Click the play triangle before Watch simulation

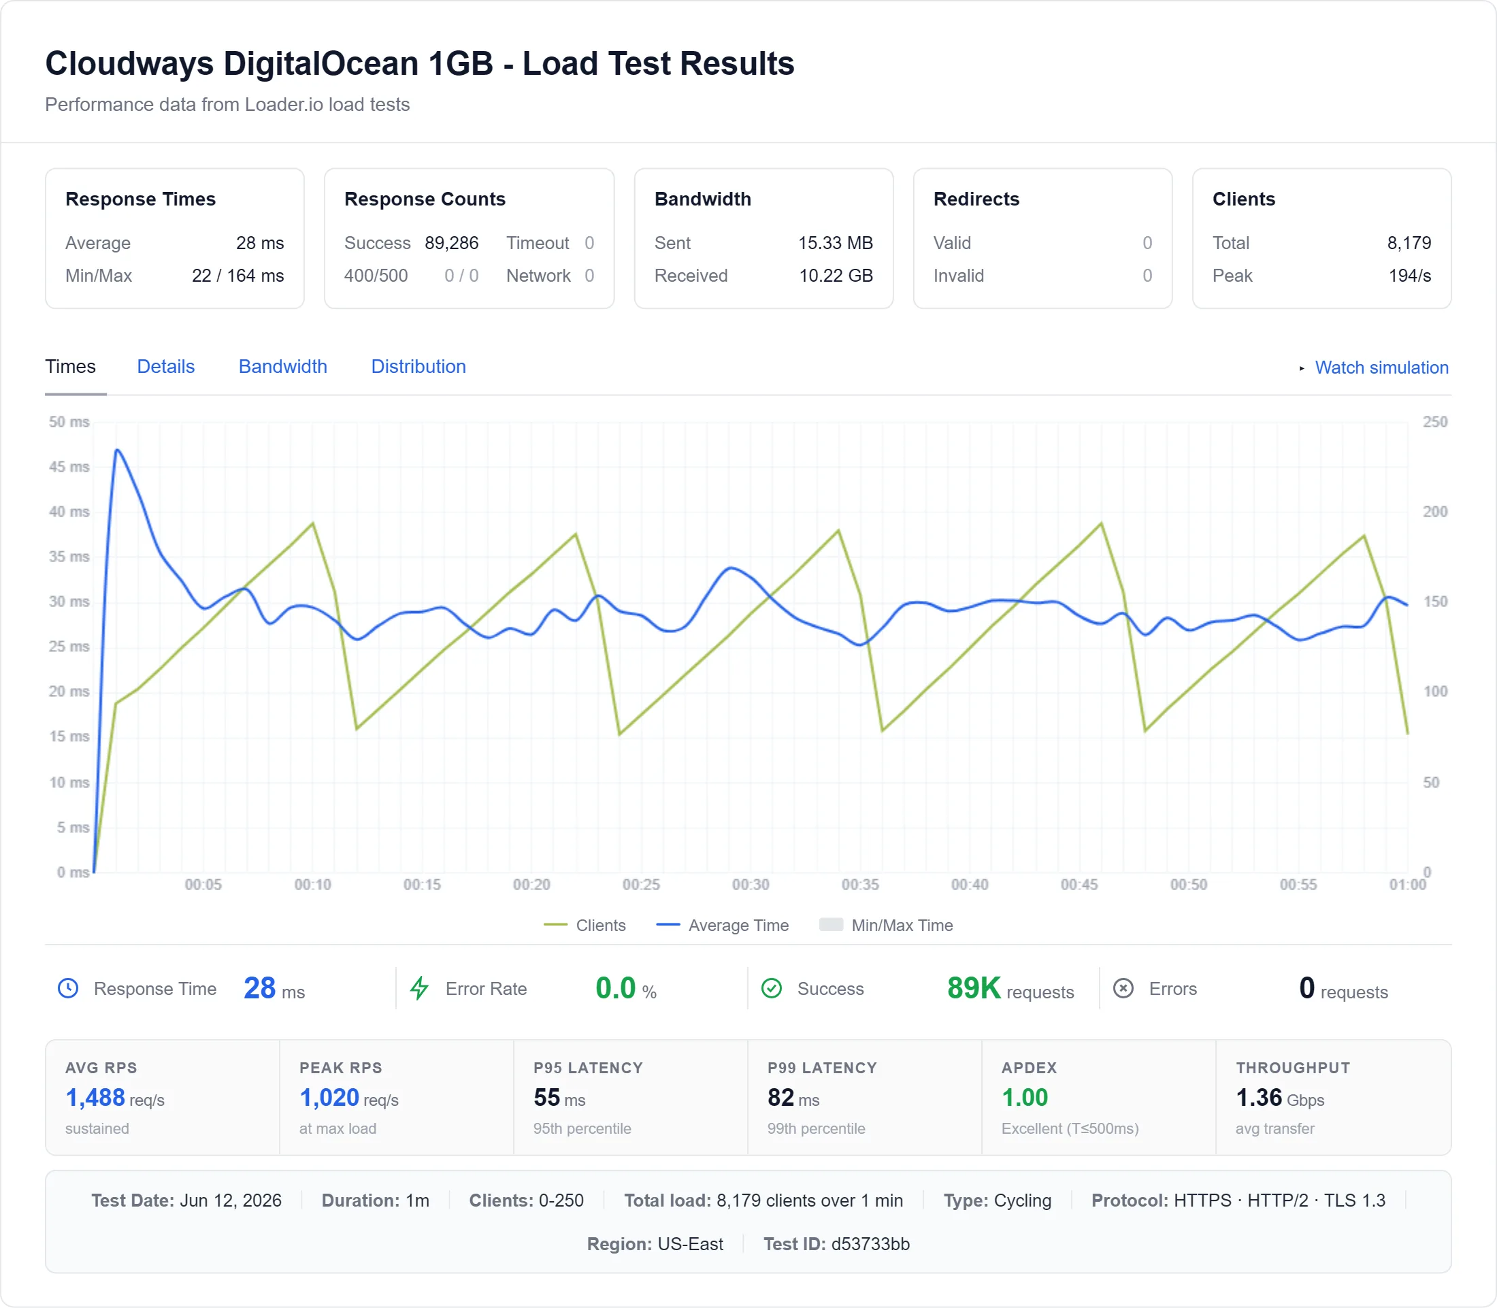[1302, 368]
